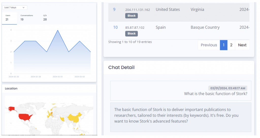
Task: Switch to the Q/A tab
Action: (x=45, y=18)
